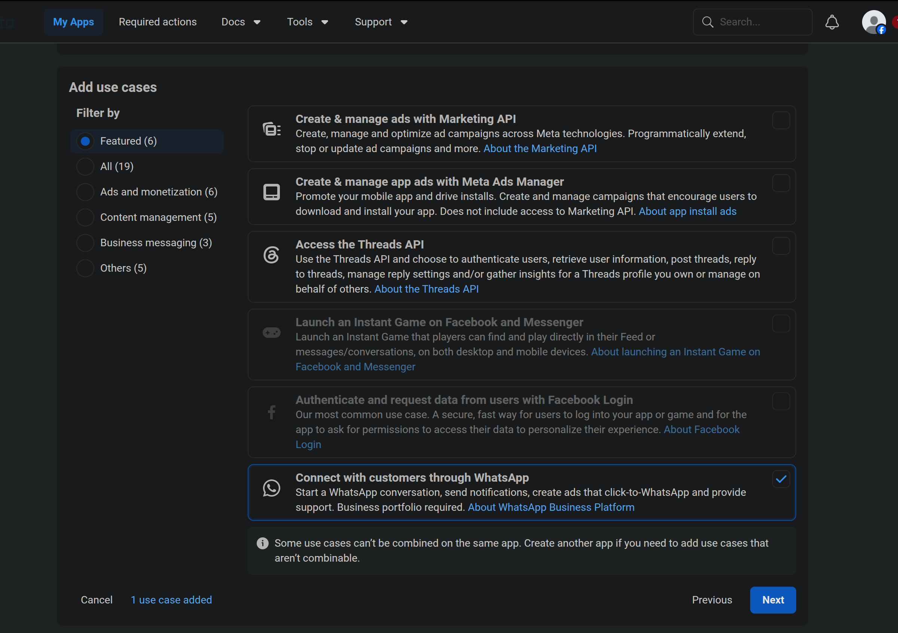Click the Threads logo icon
Image resolution: width=898 pixels, height=633 pixels.
tap(271, 254)
